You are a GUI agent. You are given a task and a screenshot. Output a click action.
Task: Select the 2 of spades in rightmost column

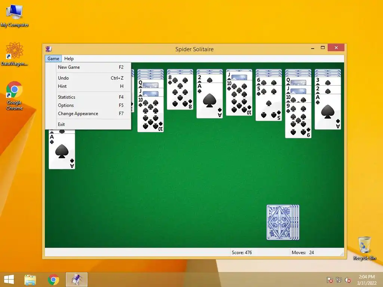(x=328, y=90)
